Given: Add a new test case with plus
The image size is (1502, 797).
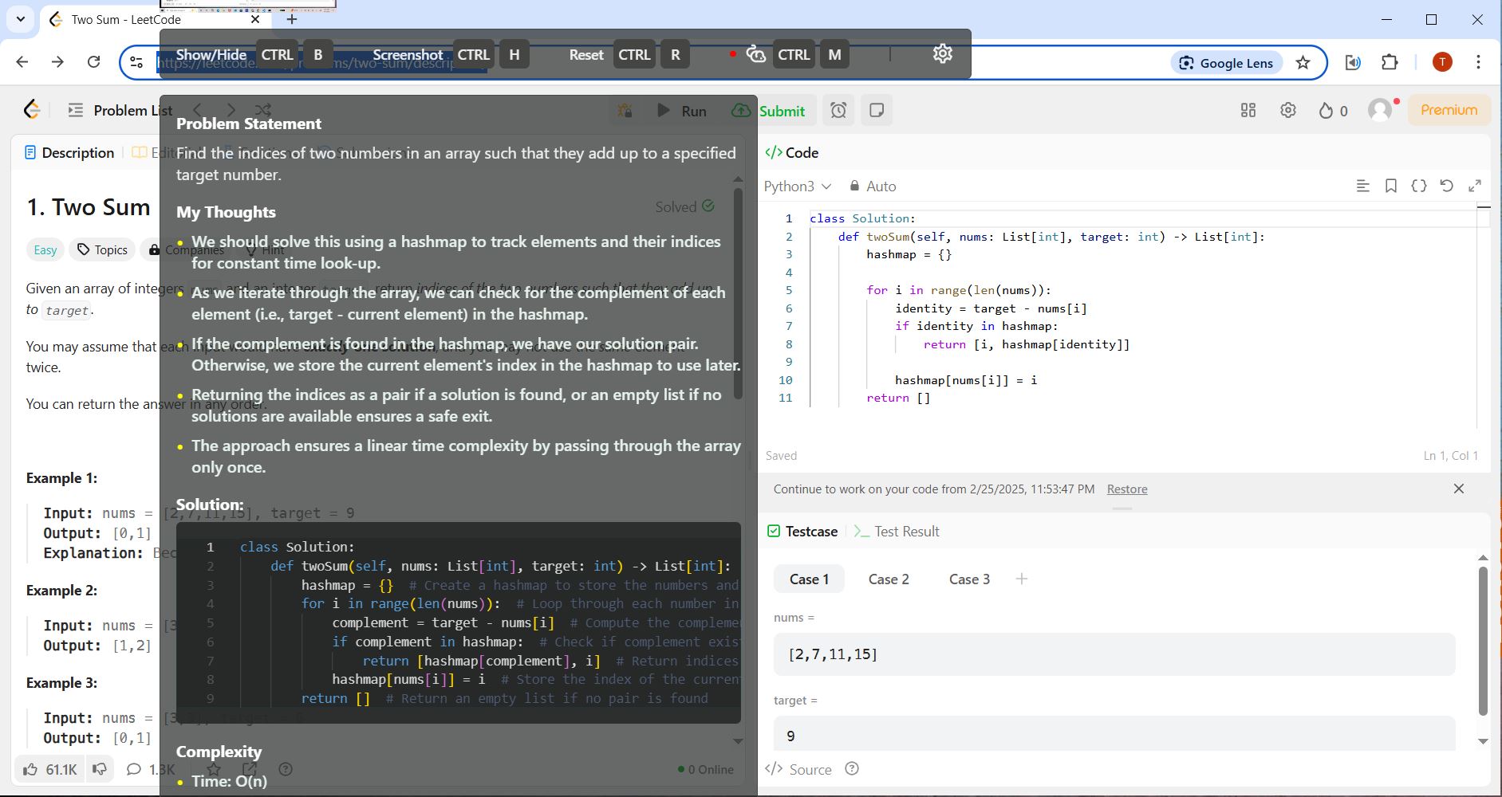Looking at the screenshot, I should 1022,579.
